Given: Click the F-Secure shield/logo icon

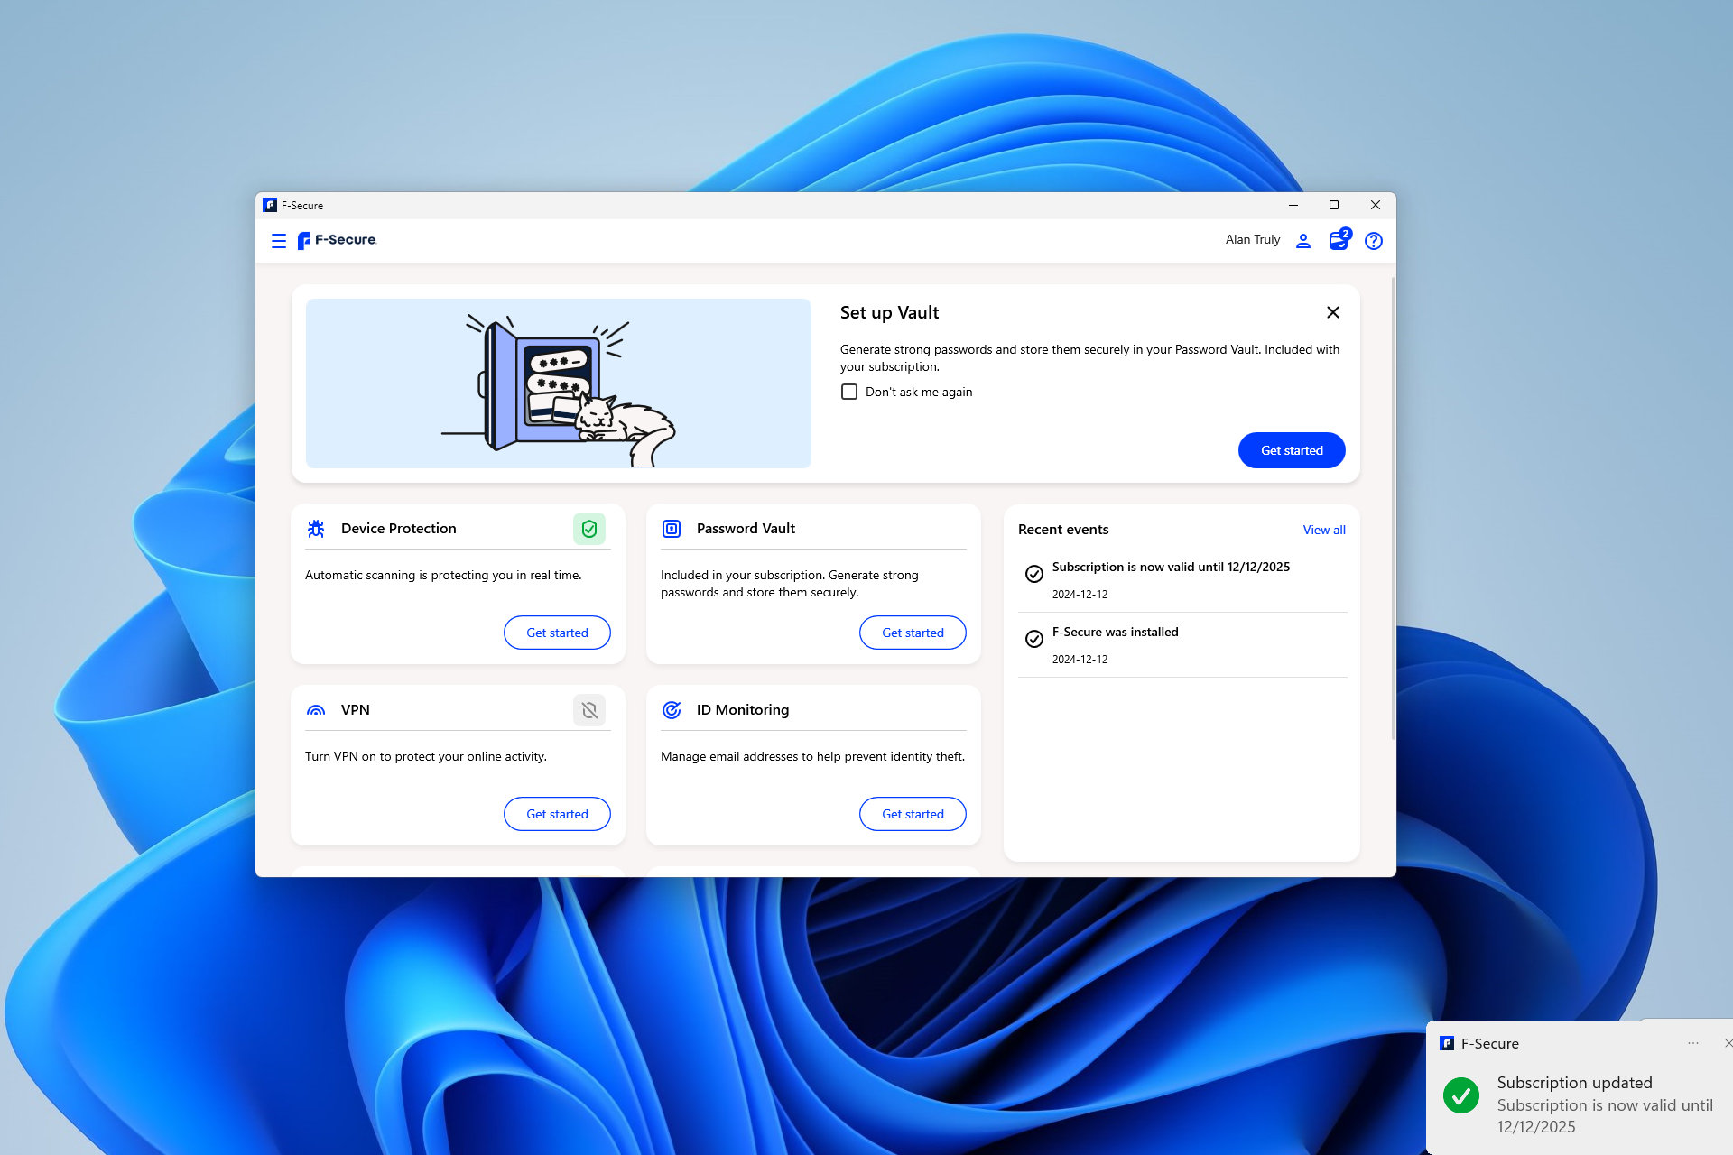Looking at the screenshot, I should [307, 240].
